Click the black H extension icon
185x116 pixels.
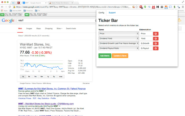pyautogui.click(x=158, y=7)
